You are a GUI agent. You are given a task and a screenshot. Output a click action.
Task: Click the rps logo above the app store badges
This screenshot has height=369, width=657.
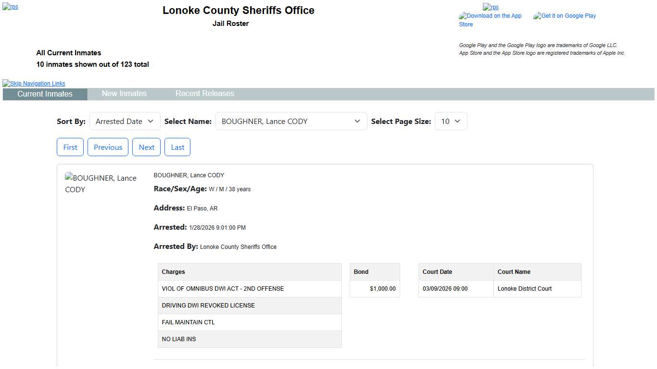(x=491, y=7)
